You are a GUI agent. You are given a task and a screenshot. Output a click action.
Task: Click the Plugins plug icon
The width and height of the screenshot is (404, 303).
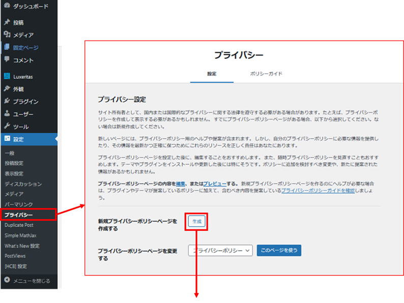click(x=7, y=102)
